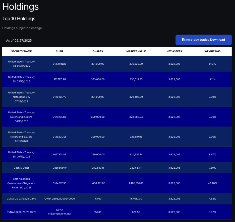Click the Cash&Other CUSIP cell
235x222 pixels.
60,168
